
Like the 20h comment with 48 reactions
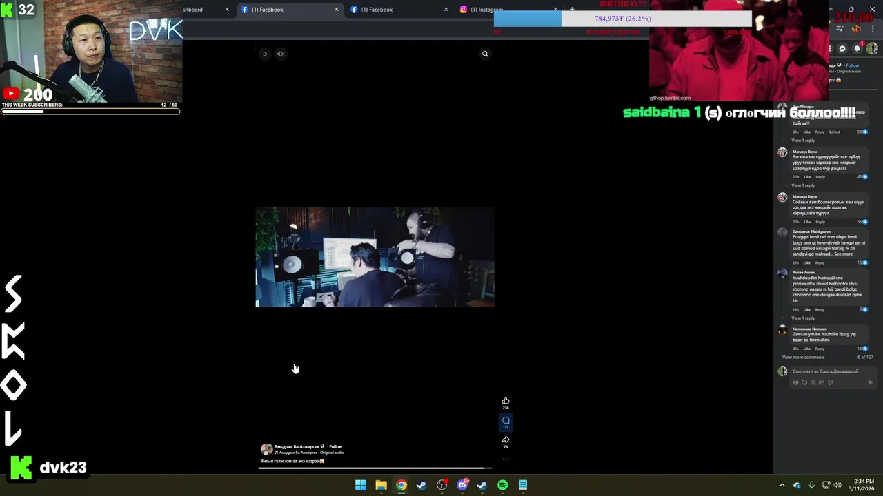point(807,176)
